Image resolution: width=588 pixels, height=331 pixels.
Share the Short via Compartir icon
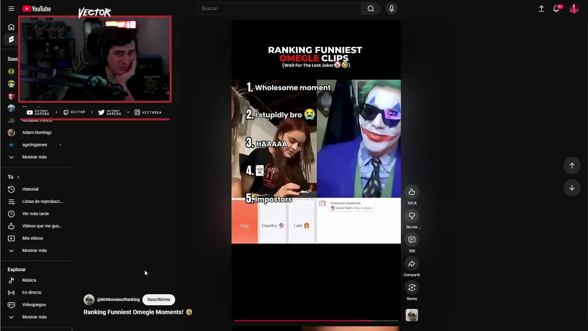pos(412,263)
